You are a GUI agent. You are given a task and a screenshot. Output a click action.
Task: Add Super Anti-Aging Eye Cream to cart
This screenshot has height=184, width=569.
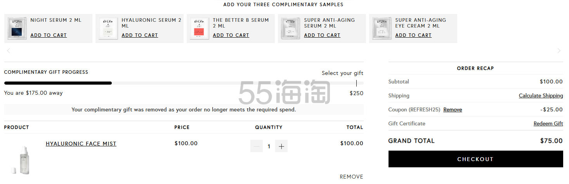click(x=413, y=35)
